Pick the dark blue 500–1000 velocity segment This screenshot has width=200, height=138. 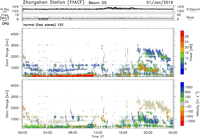182,90
